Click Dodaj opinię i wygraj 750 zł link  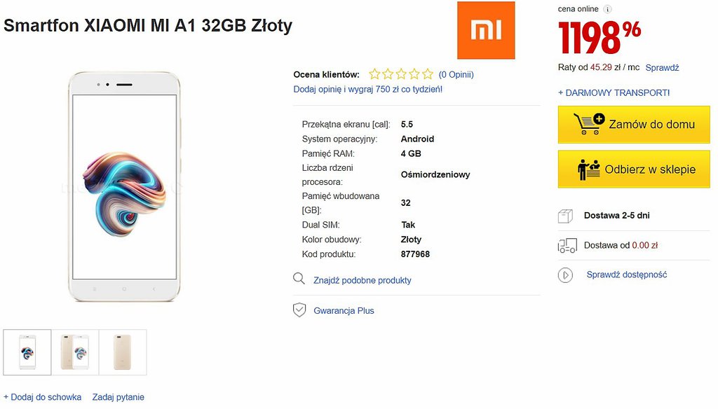coord(367,89)
